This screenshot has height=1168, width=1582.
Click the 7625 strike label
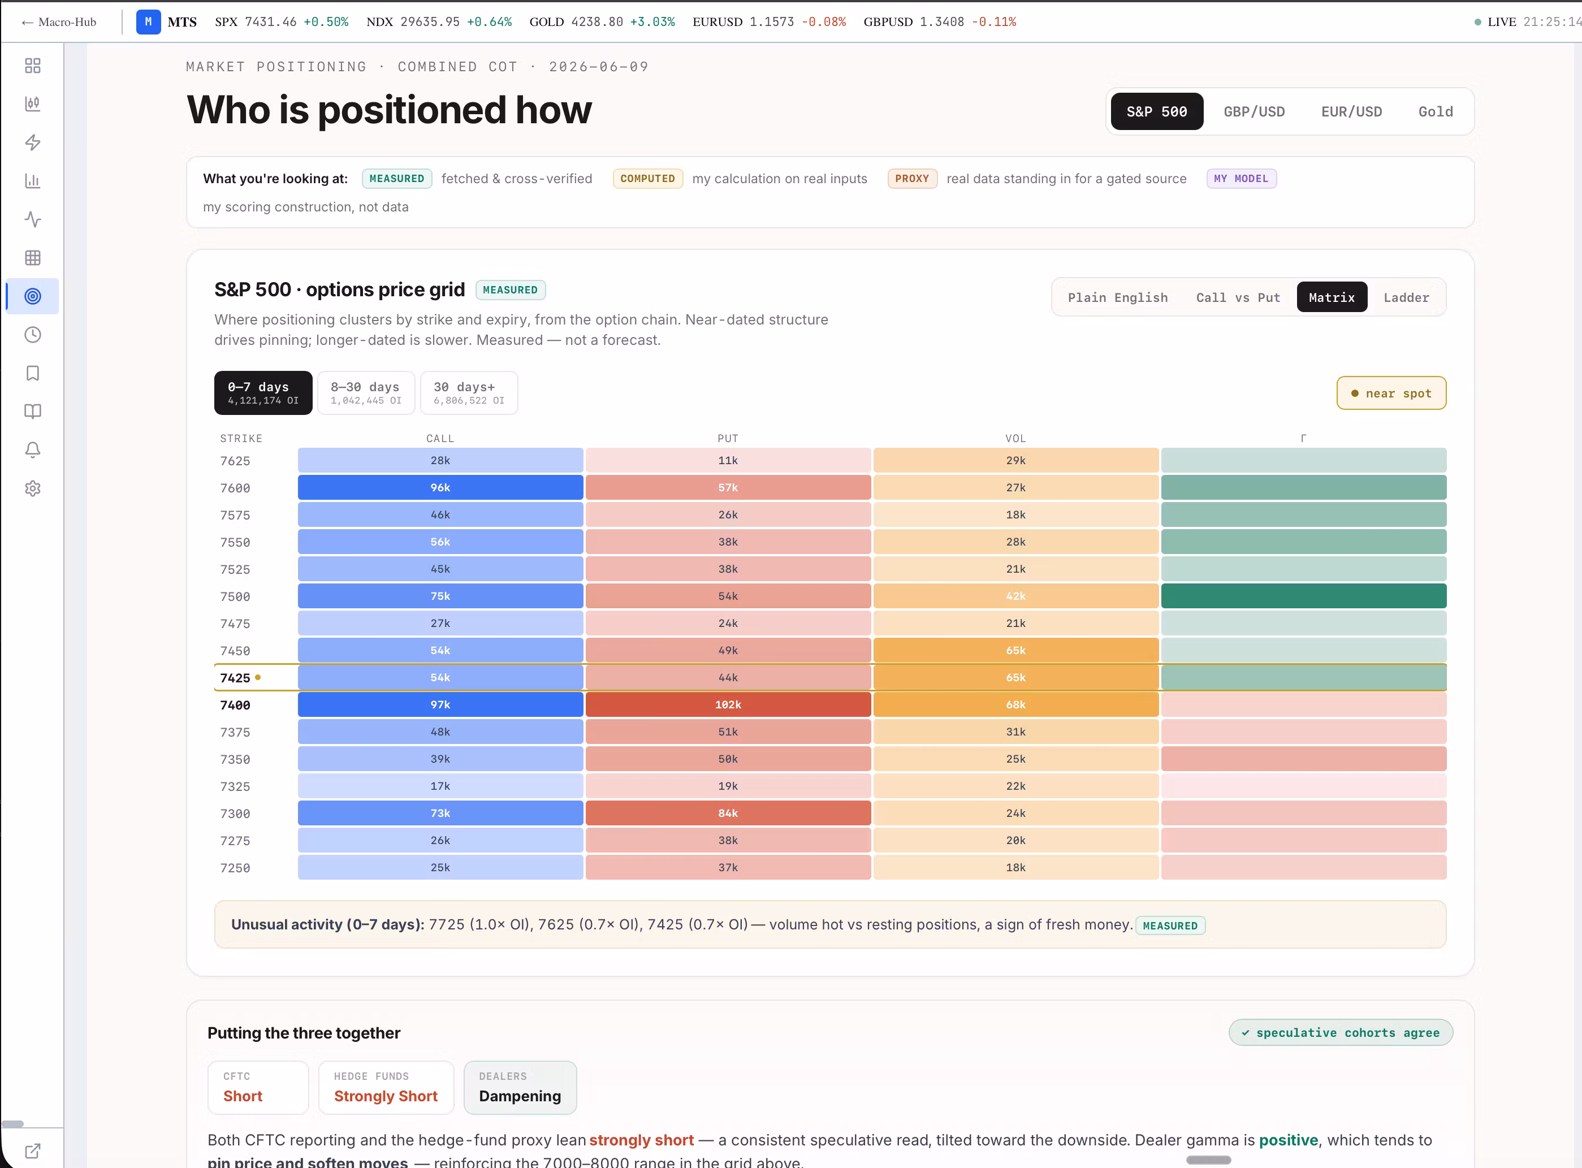point(235,461)
